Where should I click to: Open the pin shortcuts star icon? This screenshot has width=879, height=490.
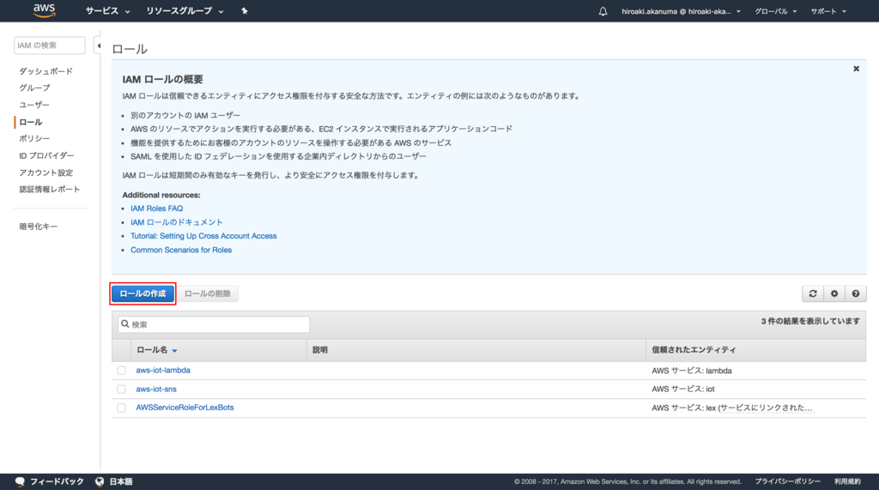[245, 10]
